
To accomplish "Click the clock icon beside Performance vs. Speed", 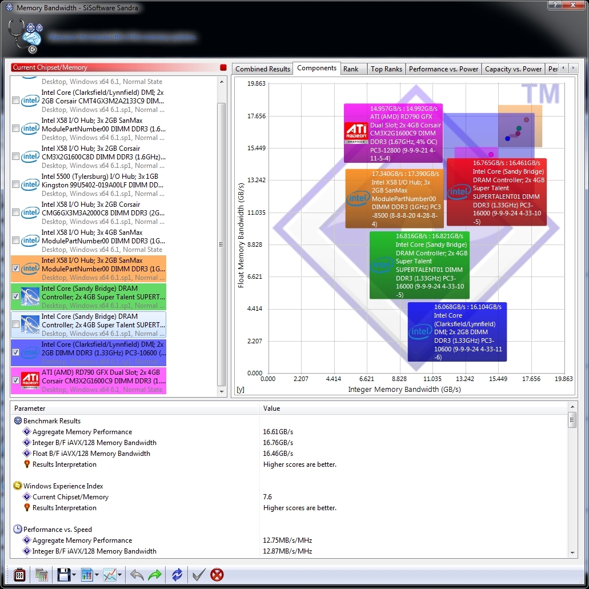I will tap(18, 529).
